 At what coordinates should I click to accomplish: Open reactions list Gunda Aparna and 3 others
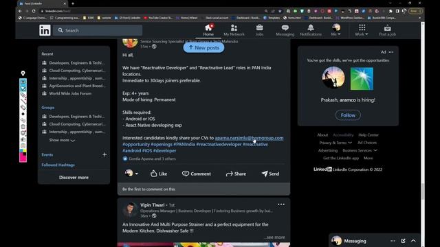point(149,158)
